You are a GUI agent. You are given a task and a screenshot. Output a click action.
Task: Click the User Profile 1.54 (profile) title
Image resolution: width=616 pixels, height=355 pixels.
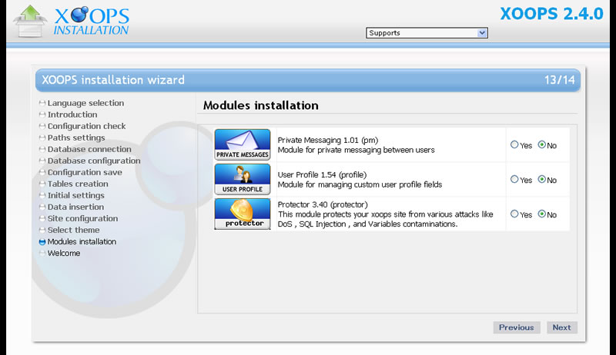[322, 174]
